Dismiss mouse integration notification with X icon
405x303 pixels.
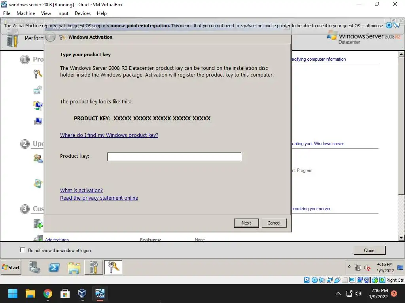pyautogui.click(x=389, y=25)
